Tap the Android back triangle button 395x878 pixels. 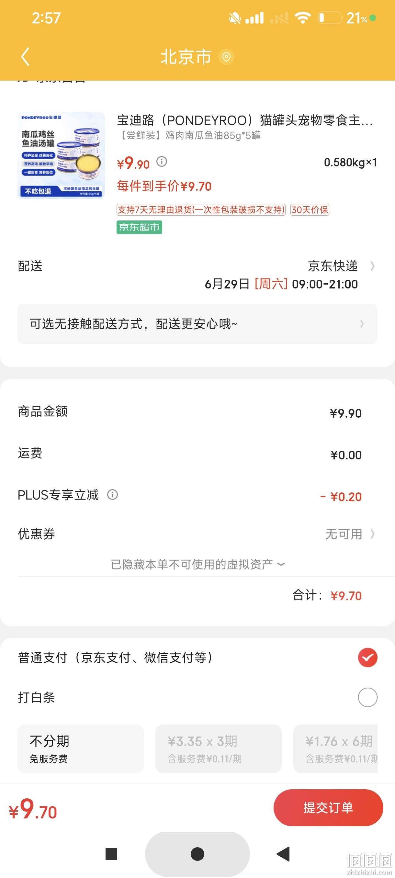coord(283,854)
